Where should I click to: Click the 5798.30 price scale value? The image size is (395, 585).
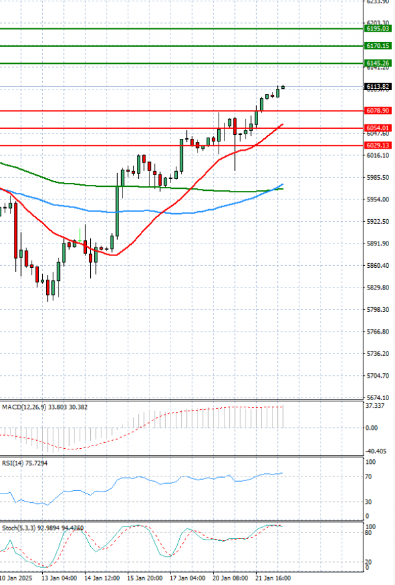378,309
